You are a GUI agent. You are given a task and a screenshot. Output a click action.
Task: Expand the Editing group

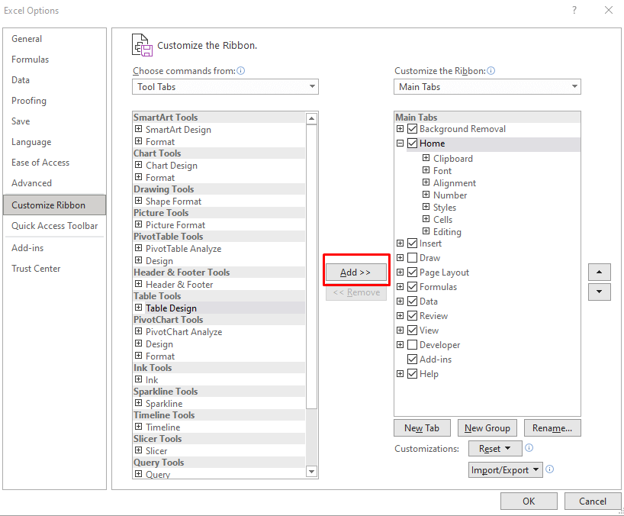point(426,231)
